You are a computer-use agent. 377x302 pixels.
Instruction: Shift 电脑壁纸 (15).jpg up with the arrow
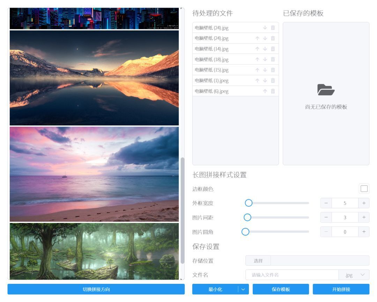(257, 70)
